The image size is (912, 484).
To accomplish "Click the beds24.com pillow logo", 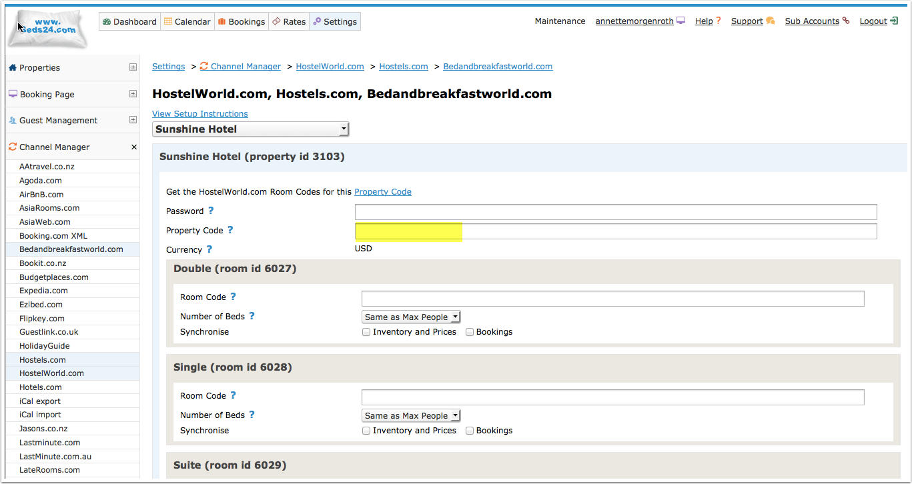I will [x=47, y=28].
